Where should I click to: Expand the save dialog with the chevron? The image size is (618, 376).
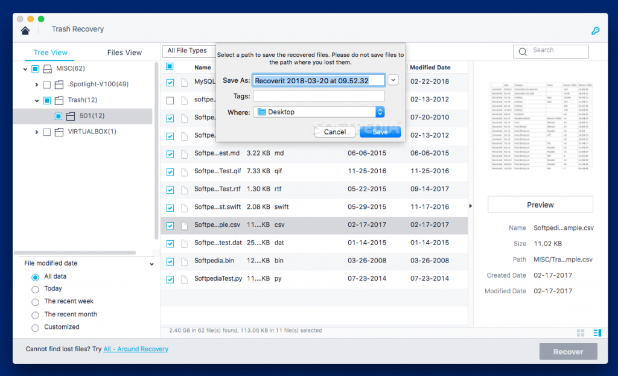pos(393,80)
